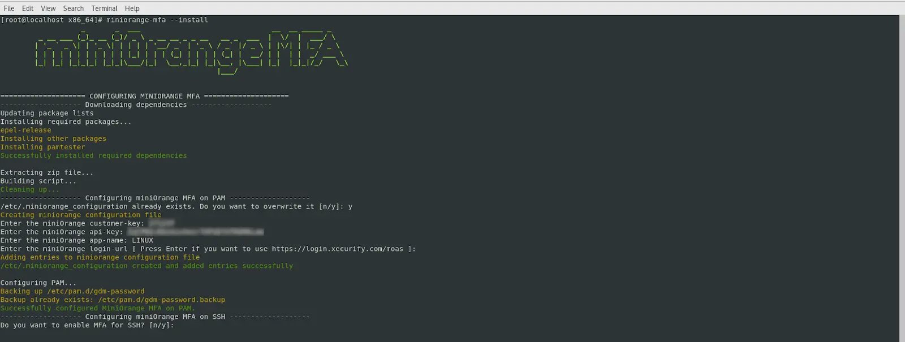Click the terminal vertical scrollbar
The image size is (905, 342).
point(902,179)
